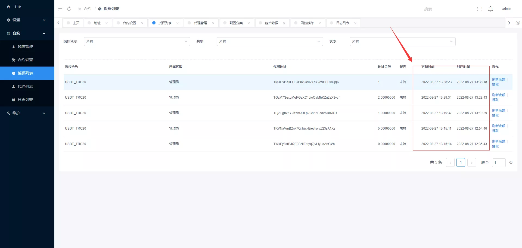The width and height of the screenshot is (522, 248).
Task: Click 刷新余额 on the first row
Action: tap(499, 79)
